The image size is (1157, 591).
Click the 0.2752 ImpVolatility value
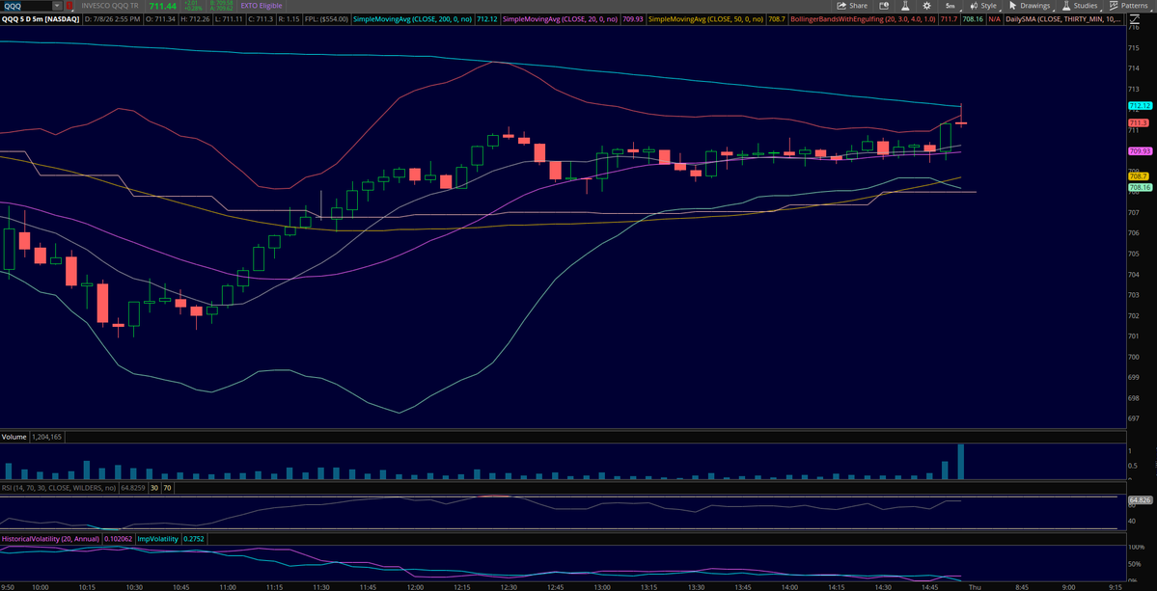click(x=194, y=539)
